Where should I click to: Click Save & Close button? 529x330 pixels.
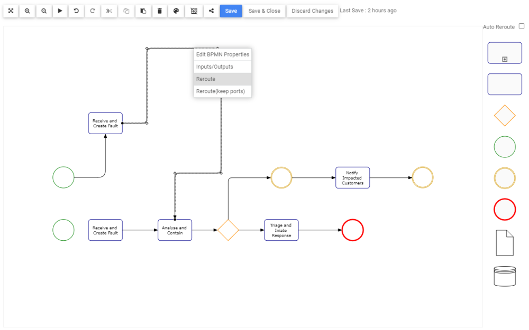(x=264, y=11)
